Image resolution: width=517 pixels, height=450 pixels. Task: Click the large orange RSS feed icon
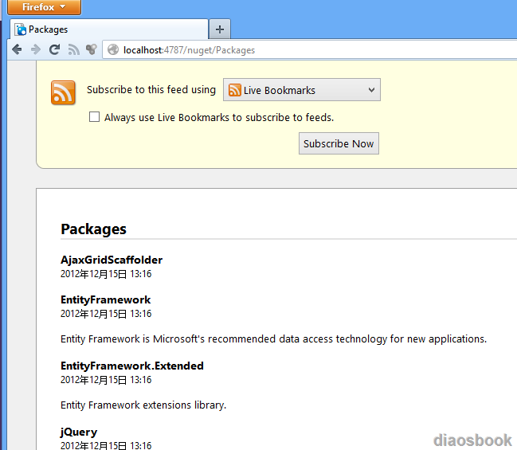pyautogui.click(x=63, y=92)
